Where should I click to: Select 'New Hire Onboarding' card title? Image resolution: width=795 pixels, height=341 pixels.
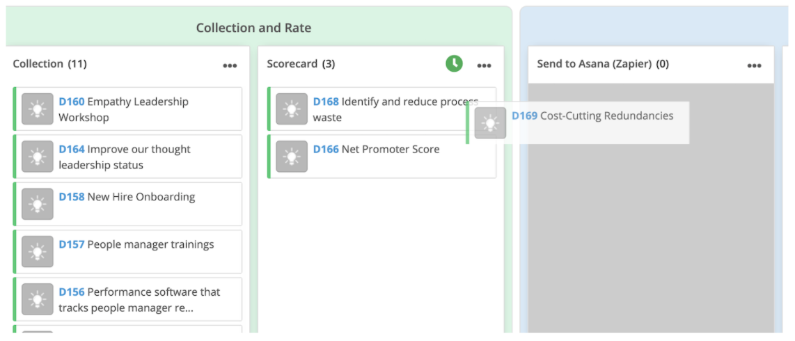tap(141, 197)
